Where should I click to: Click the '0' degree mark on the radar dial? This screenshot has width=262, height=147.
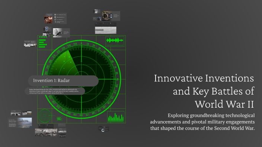pyautogui.click(x=82, y=43)
